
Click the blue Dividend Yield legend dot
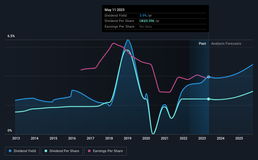point(10,151)
